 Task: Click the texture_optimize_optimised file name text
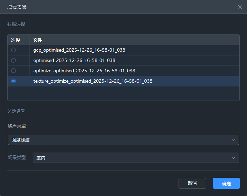pyautogui.click(x=93, y=81)
